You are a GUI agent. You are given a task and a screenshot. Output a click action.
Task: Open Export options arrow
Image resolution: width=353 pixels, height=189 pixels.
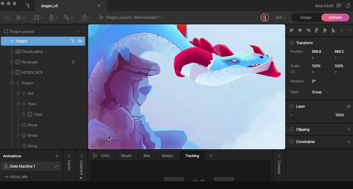(x=89, y=18)
